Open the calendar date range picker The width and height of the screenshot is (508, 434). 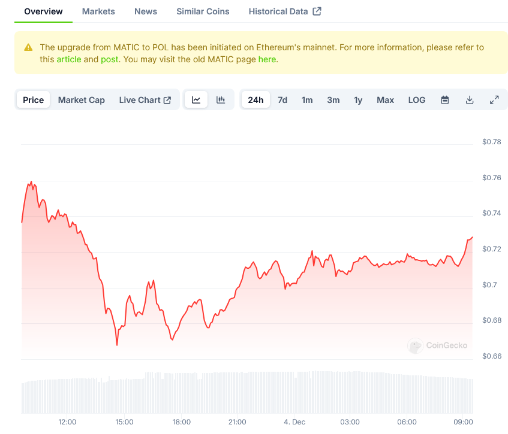point(445,100)
